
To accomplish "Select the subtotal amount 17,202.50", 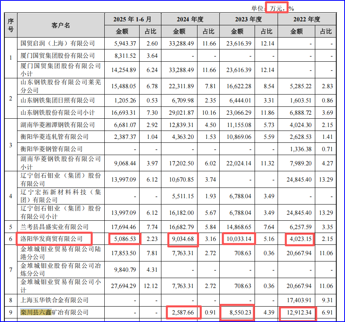I will [181, 163].
